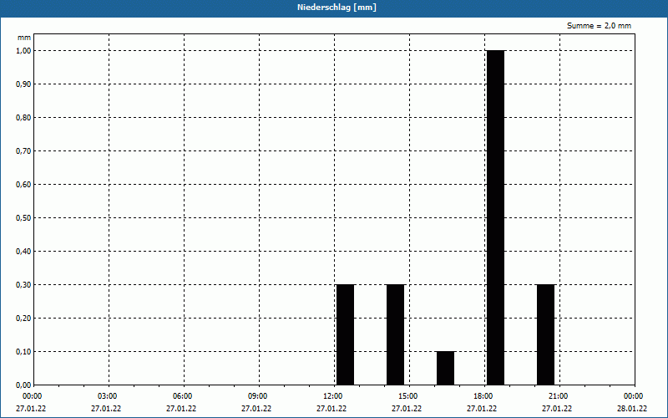Click the 0,10 y-axis label

[x=23, y=351]
